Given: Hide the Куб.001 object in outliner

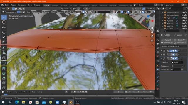Looking at the screenshot, I should click(183, 21).
